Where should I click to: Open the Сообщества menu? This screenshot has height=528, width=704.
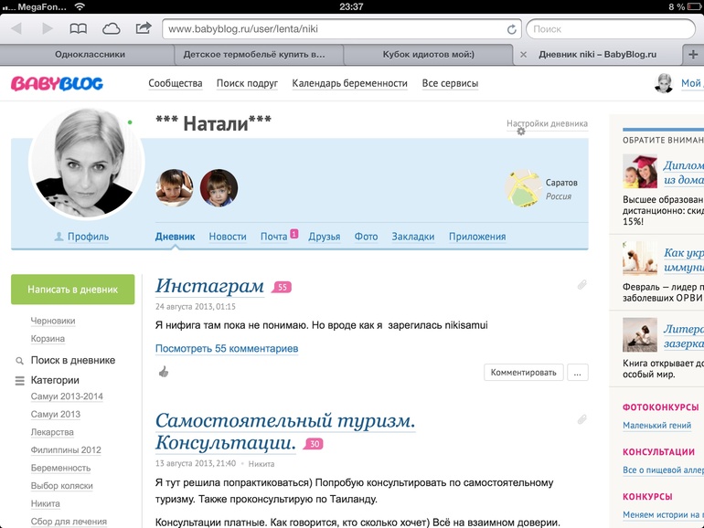pos(176,83)
